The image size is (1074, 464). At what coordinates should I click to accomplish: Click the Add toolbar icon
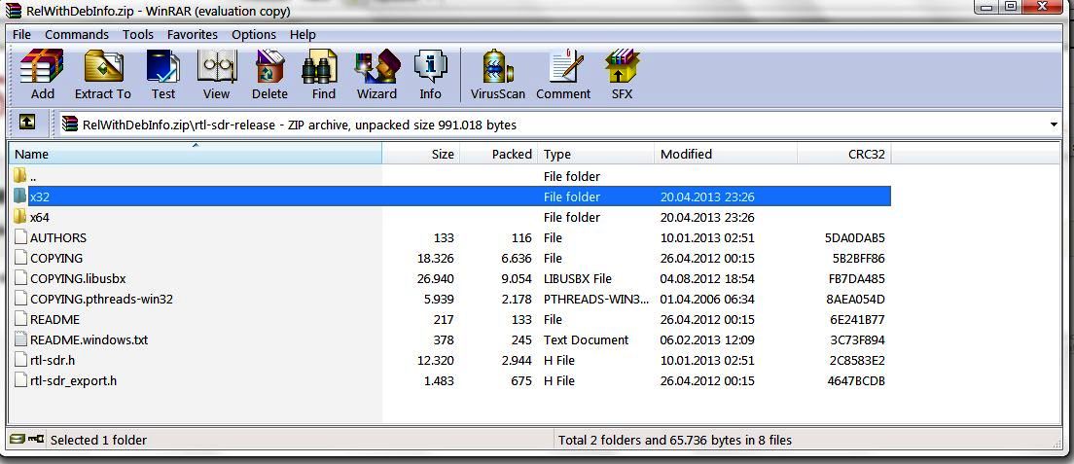pos(42,66)
